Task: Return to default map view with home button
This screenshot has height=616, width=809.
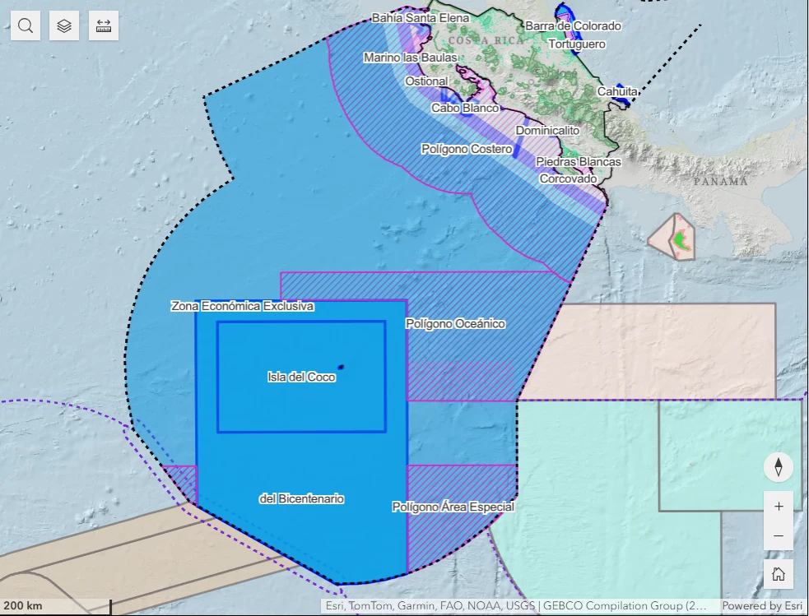Action: pos(778,573)
